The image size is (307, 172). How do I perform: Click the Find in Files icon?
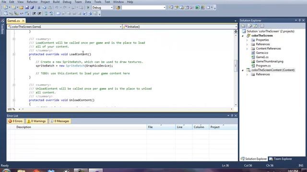point(118,8)
